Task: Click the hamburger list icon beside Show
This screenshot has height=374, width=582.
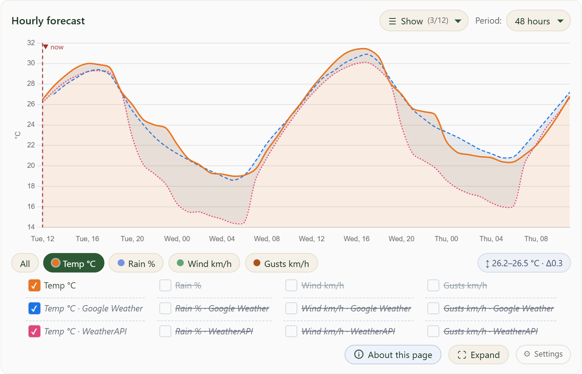Action: tap(392, 21)
